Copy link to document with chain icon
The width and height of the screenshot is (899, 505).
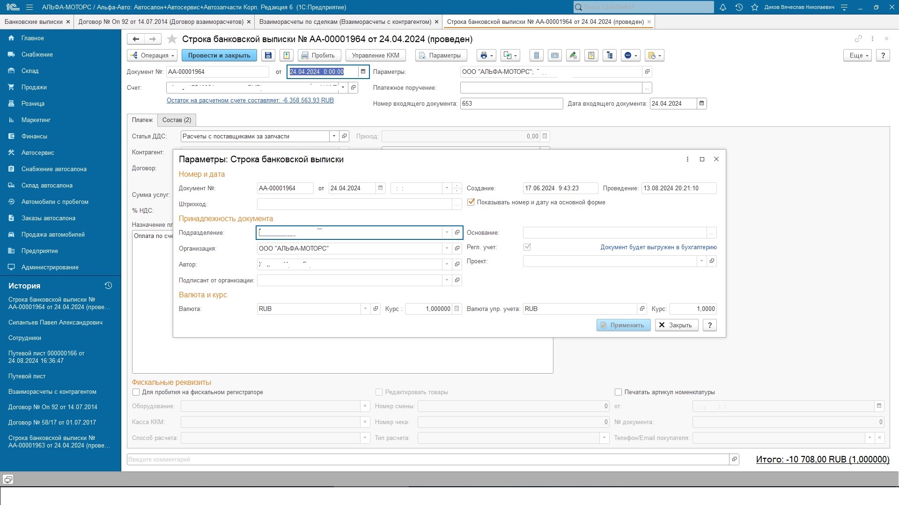858,39
